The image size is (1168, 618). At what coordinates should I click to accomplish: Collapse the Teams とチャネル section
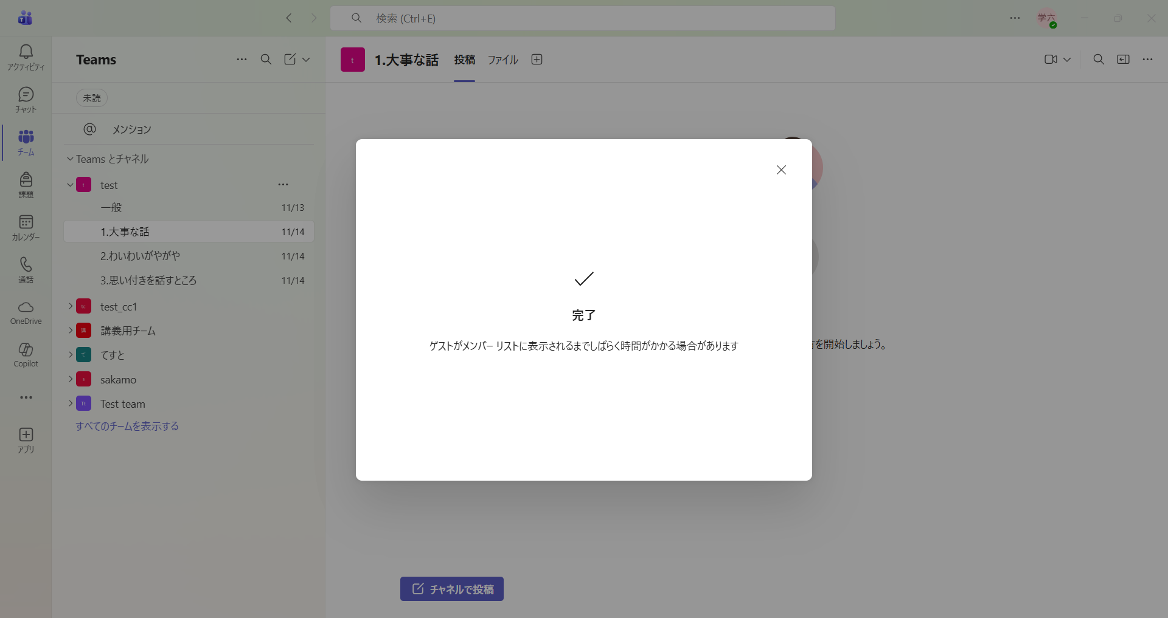click(x=70, y=159)
